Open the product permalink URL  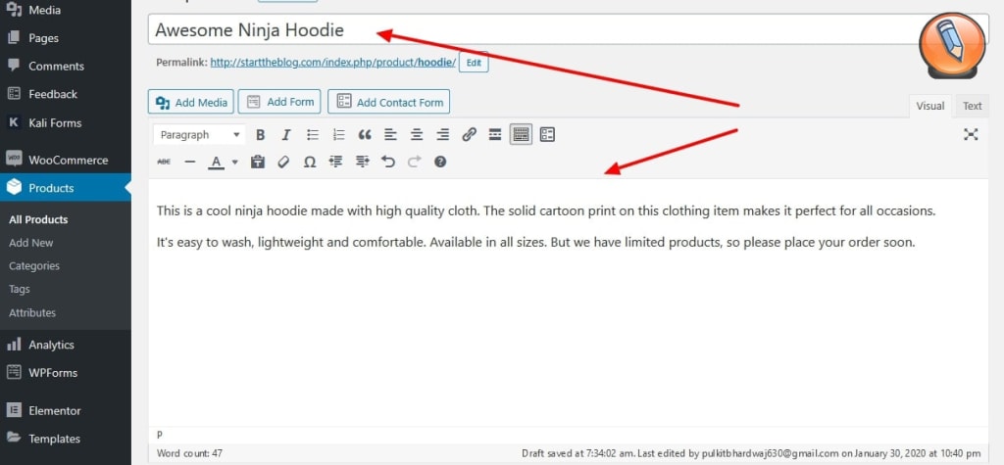point(333,63)
